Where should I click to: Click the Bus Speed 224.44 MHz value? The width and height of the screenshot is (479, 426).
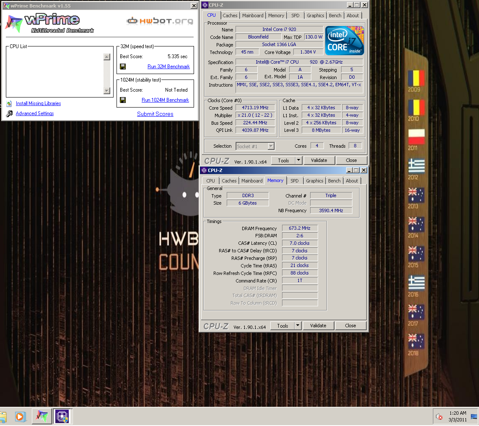pos(255,123)
